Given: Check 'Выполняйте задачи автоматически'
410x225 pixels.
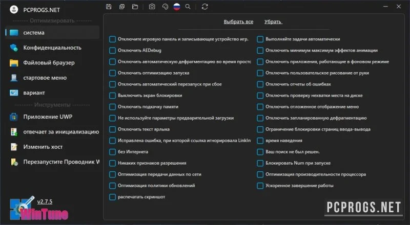Looking at the screenshot, I should [260, 39].
